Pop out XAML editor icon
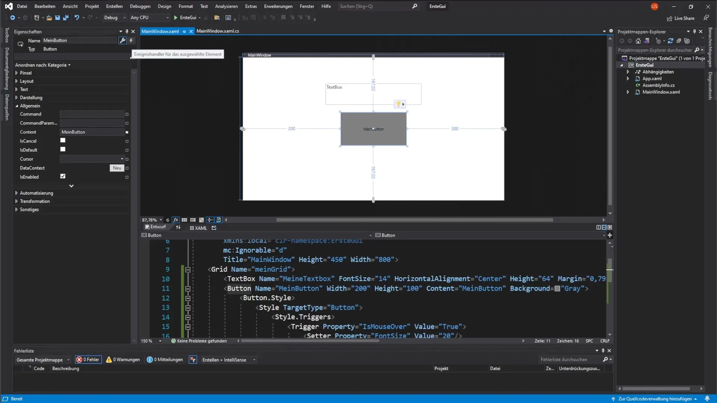This screenshot has width=717, height=403. pyautogui.click(x=214, y=228)
